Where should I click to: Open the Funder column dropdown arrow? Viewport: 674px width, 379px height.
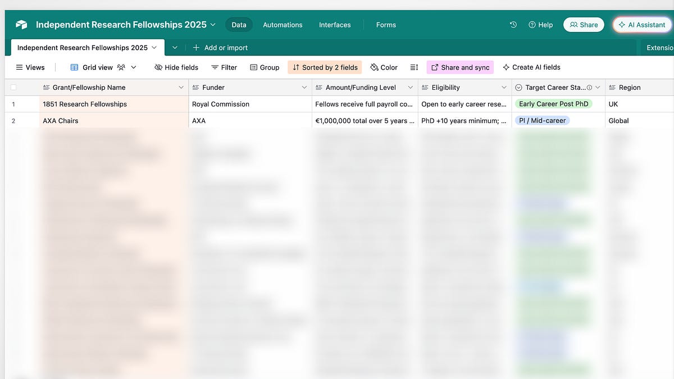304,88
